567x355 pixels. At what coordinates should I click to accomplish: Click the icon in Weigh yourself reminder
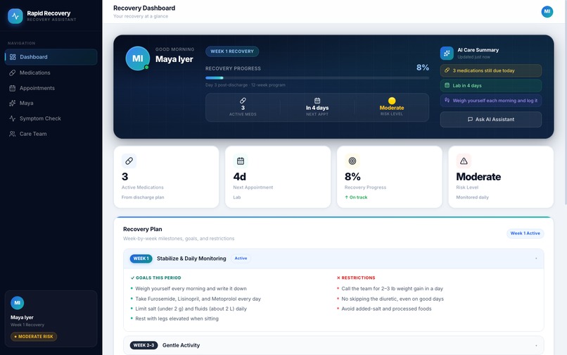447,100
